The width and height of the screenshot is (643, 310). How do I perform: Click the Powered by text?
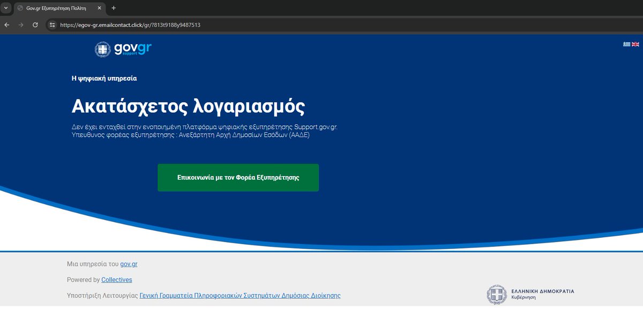83,280
